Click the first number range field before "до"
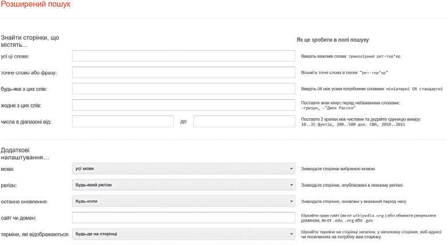This screenshot has height=245, width=447. click(x=122, y=122)
